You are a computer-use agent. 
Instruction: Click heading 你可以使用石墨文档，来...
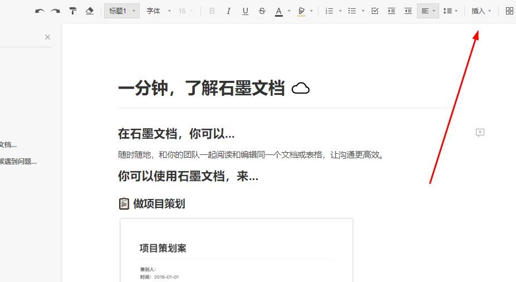188,176
